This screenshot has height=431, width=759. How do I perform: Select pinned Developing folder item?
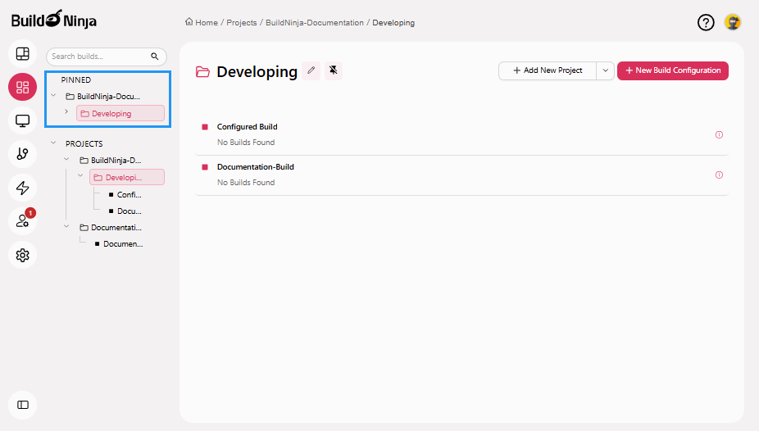coord(120,113)
